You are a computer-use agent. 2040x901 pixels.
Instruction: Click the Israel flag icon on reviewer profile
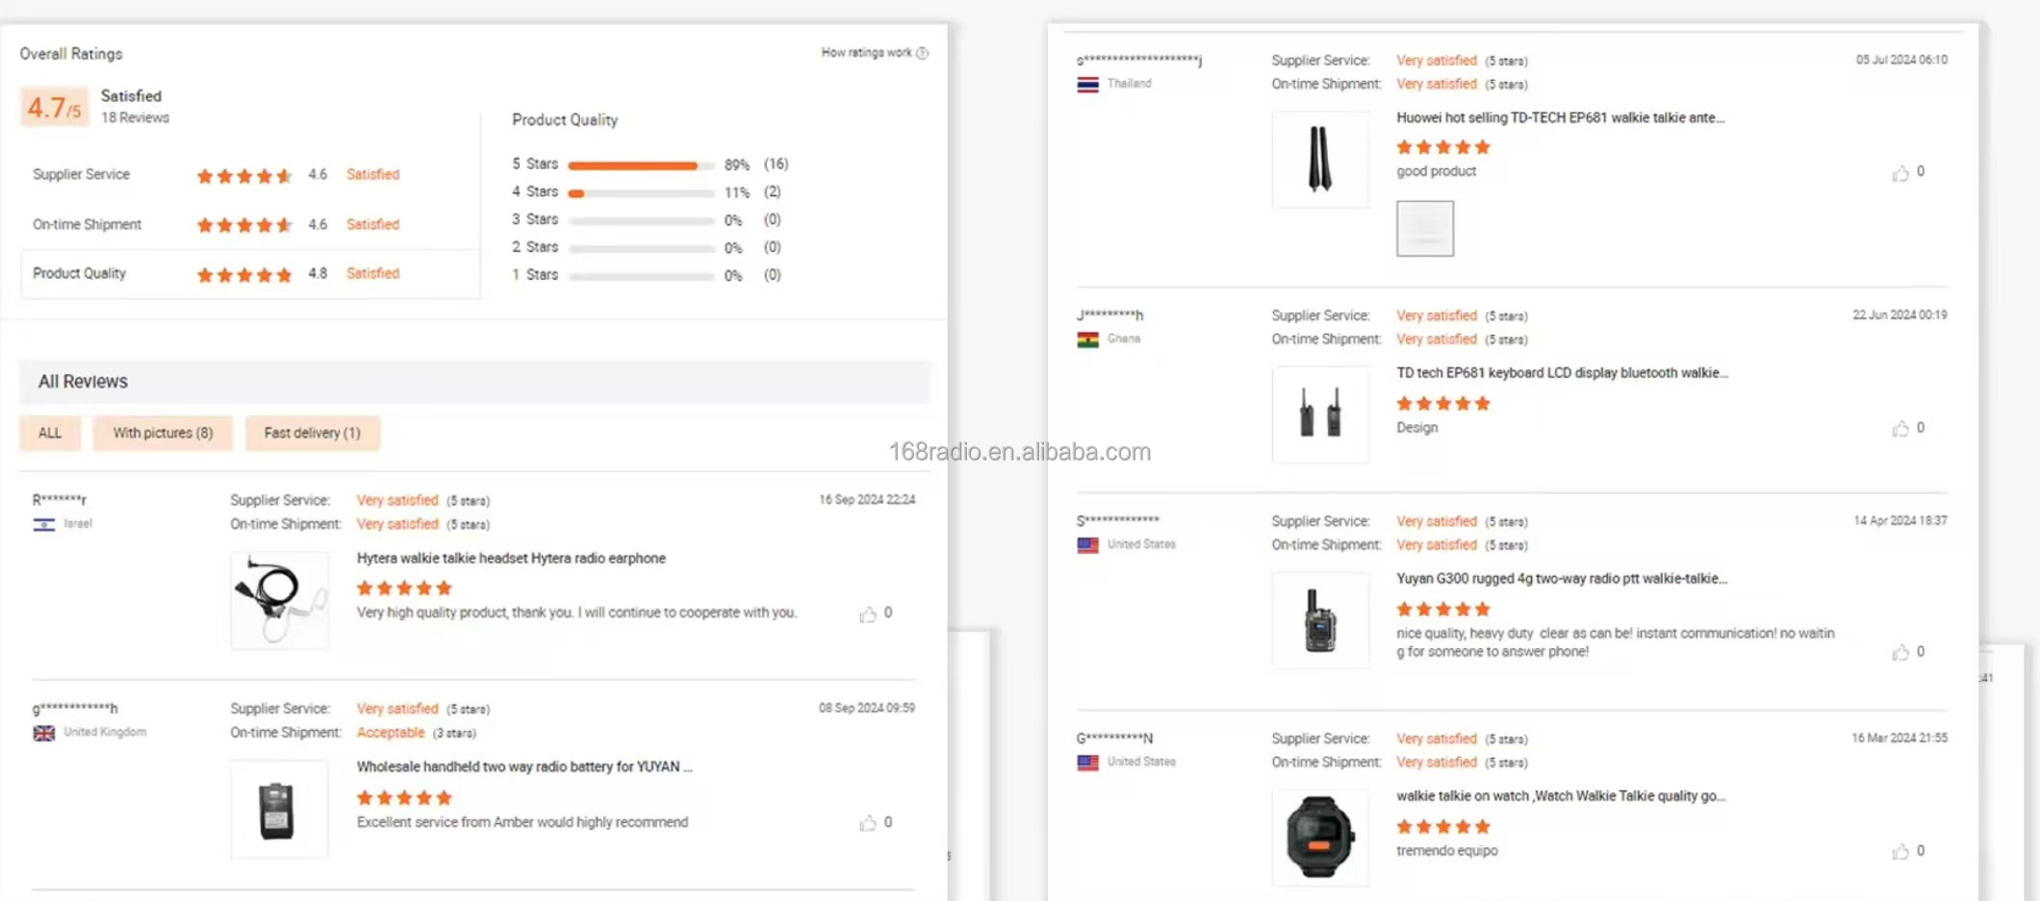point(44,523)
